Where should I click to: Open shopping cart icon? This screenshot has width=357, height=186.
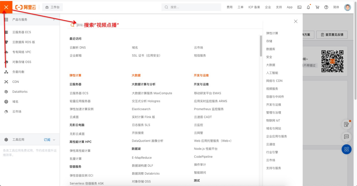pos(317,7)
